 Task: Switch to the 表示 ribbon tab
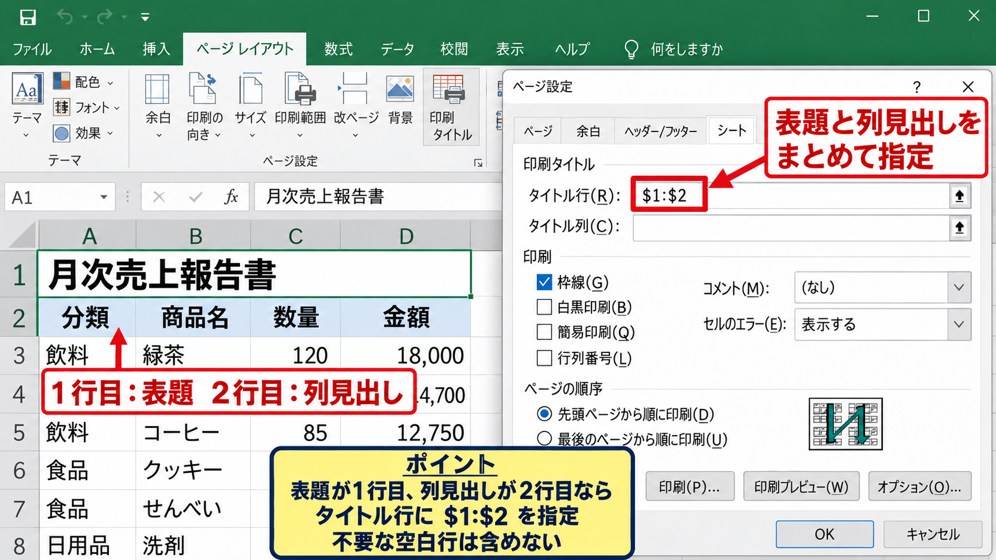click(510, 49)
